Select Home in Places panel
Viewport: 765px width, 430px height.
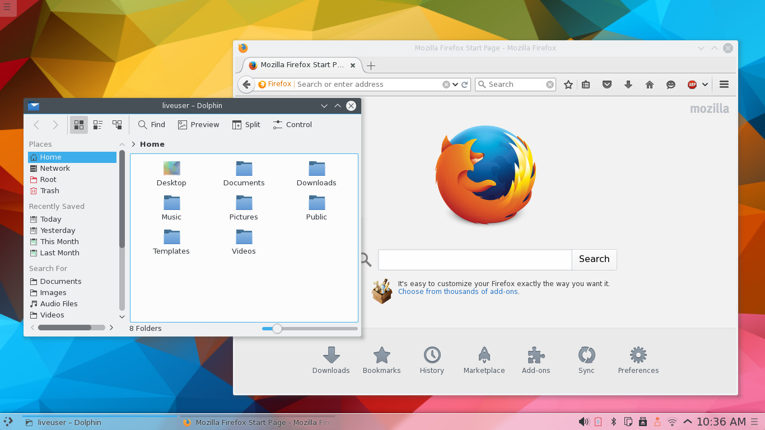point(72,157)
